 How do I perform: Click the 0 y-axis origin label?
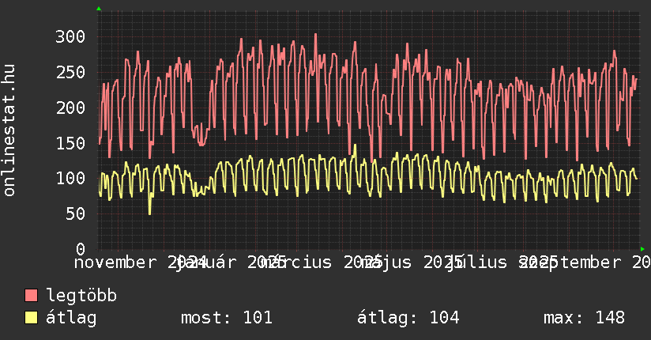click(x=80, y=249)
